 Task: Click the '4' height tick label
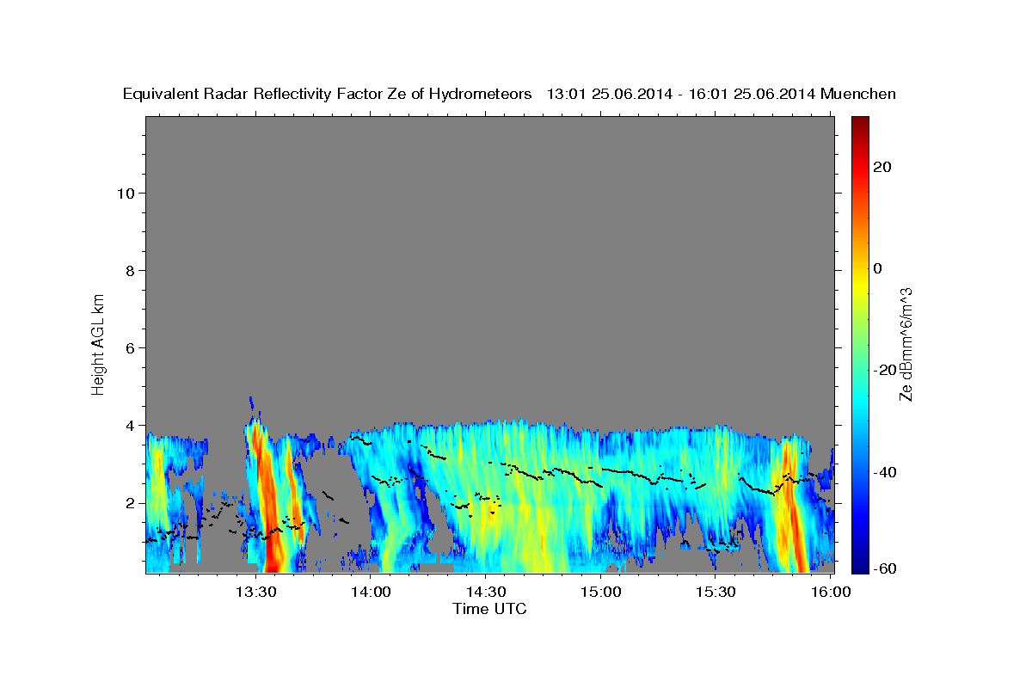point(130,425)
